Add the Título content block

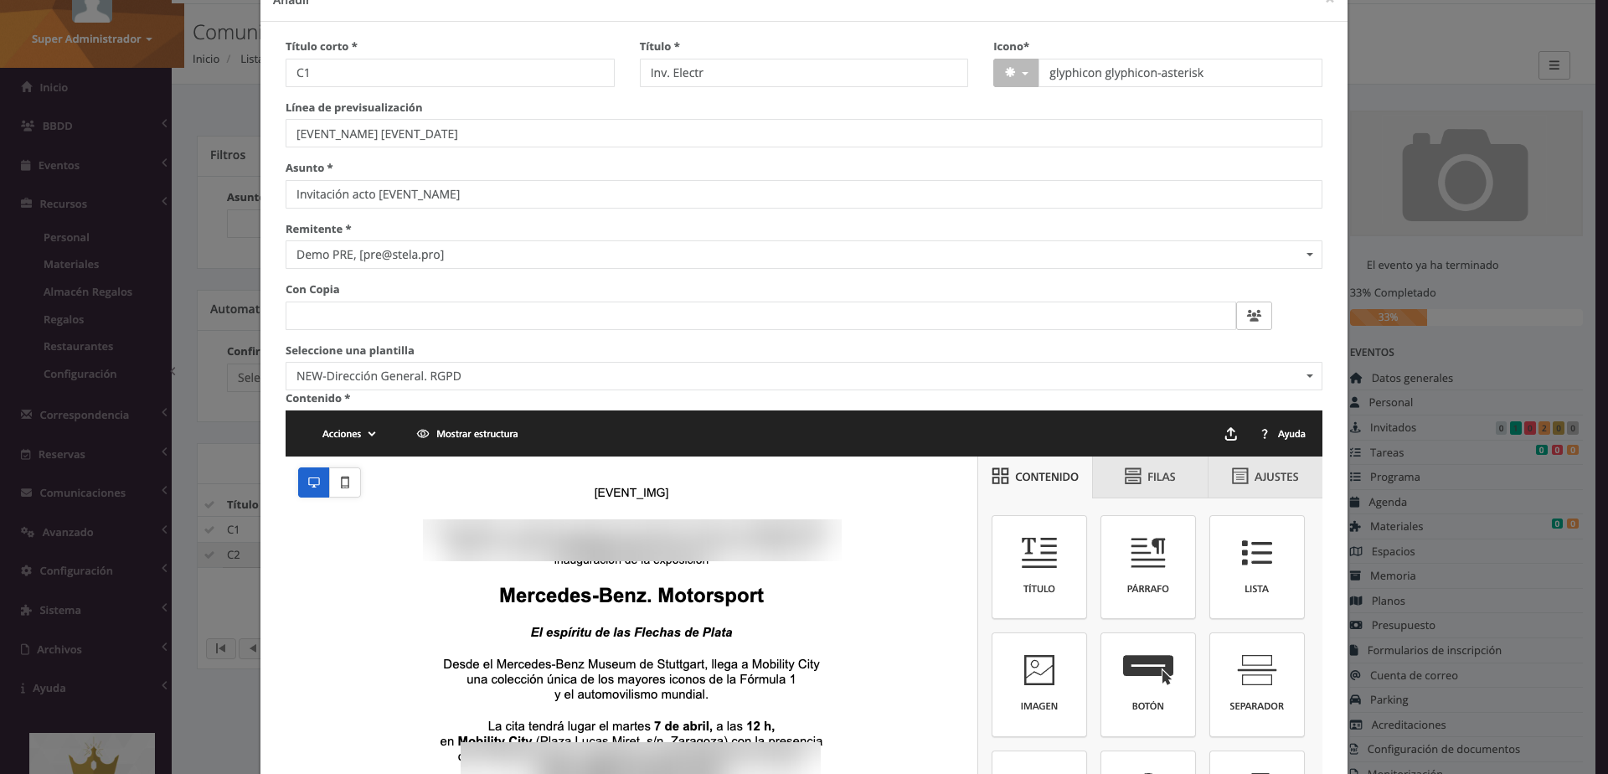[x=1038, y=567]
